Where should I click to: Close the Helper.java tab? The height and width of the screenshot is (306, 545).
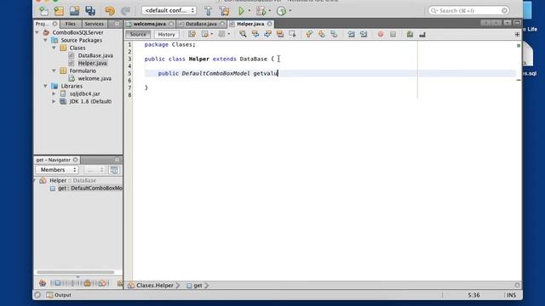pos(269,24)
